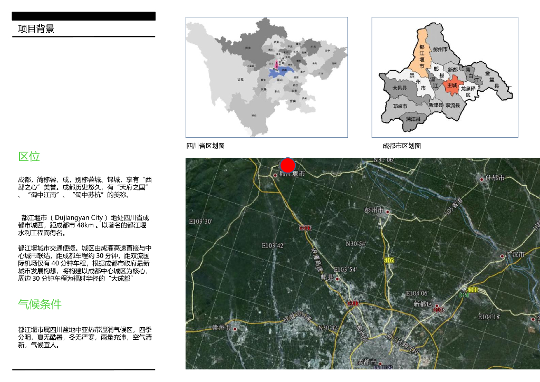
Task: Select the red 主城 region on Chengdu map
Action: 452,85
